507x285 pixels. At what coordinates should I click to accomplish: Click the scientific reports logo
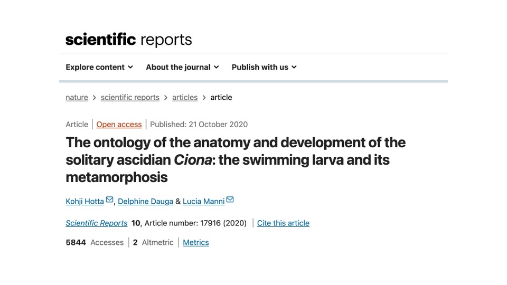click(128, 40)
